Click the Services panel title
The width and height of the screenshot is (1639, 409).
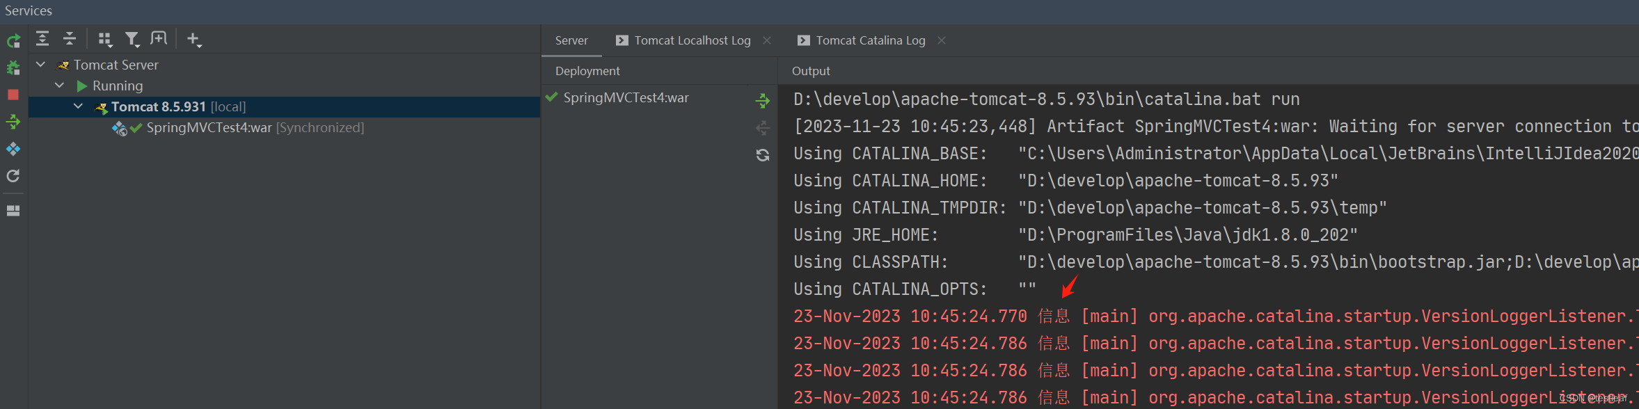coord(29,10)
